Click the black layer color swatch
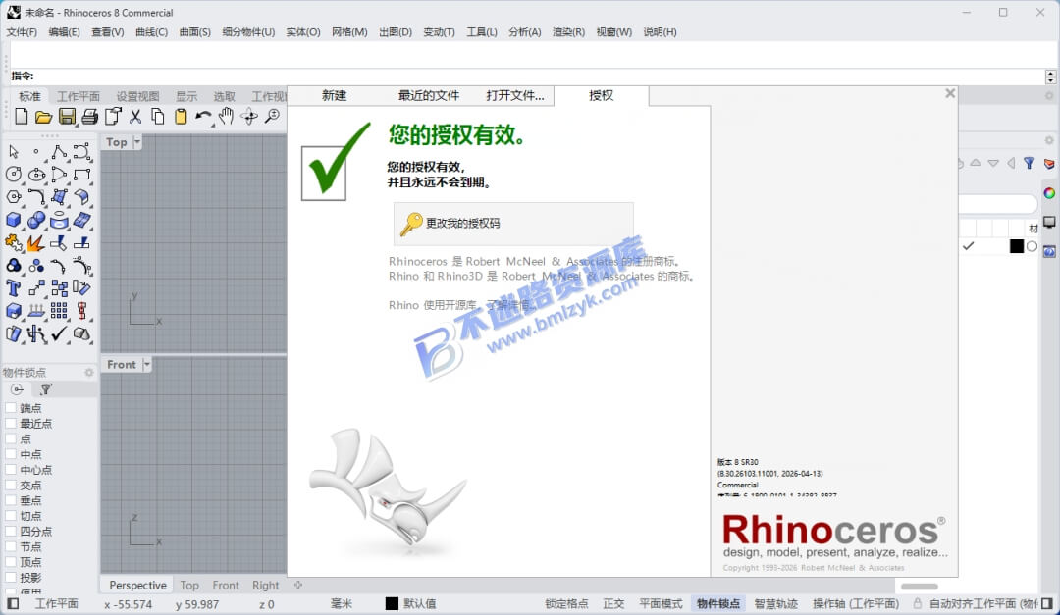The height and width of the screenshot is (615, 1060). 1016,246
